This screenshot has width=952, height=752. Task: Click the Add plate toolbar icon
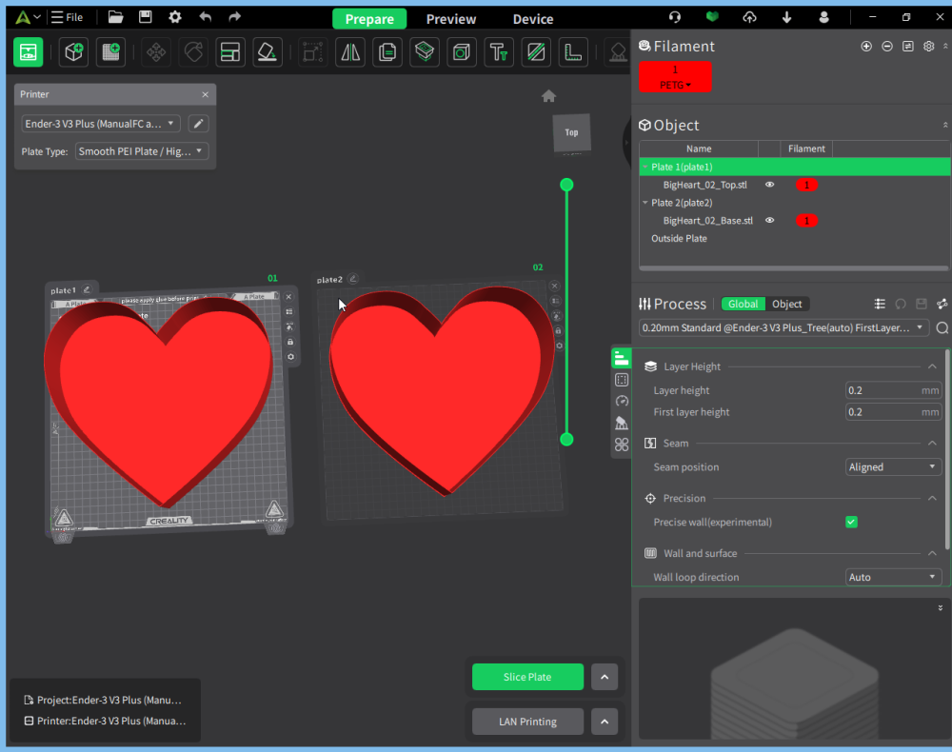point(110,52)
